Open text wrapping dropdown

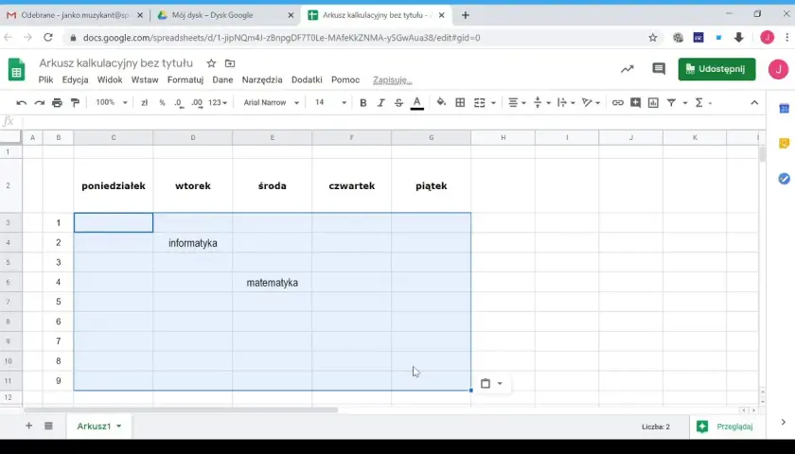pyautogui.click(x=566, y=103)
